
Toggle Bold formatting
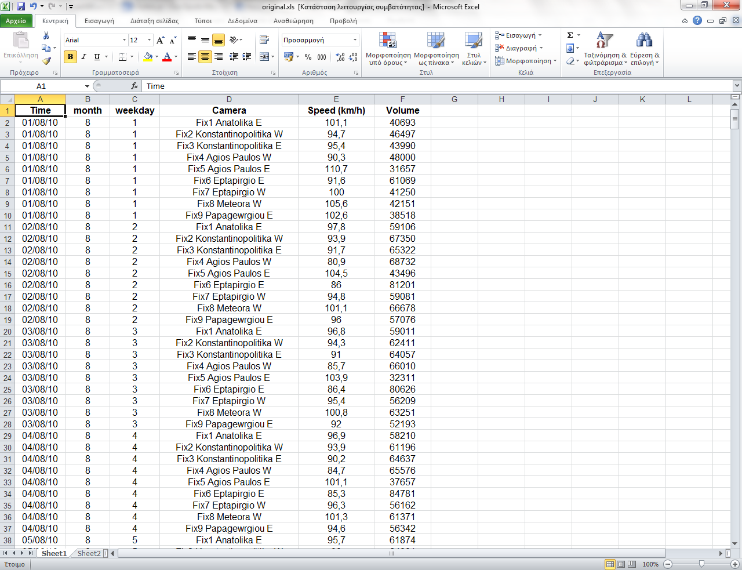[x=70, y=56]
